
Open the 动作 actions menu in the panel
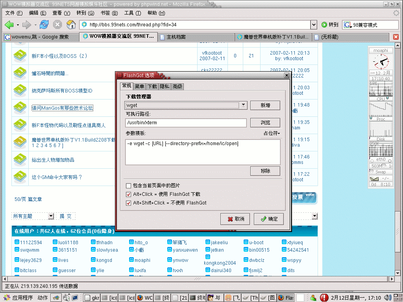(x=43, y=298)
